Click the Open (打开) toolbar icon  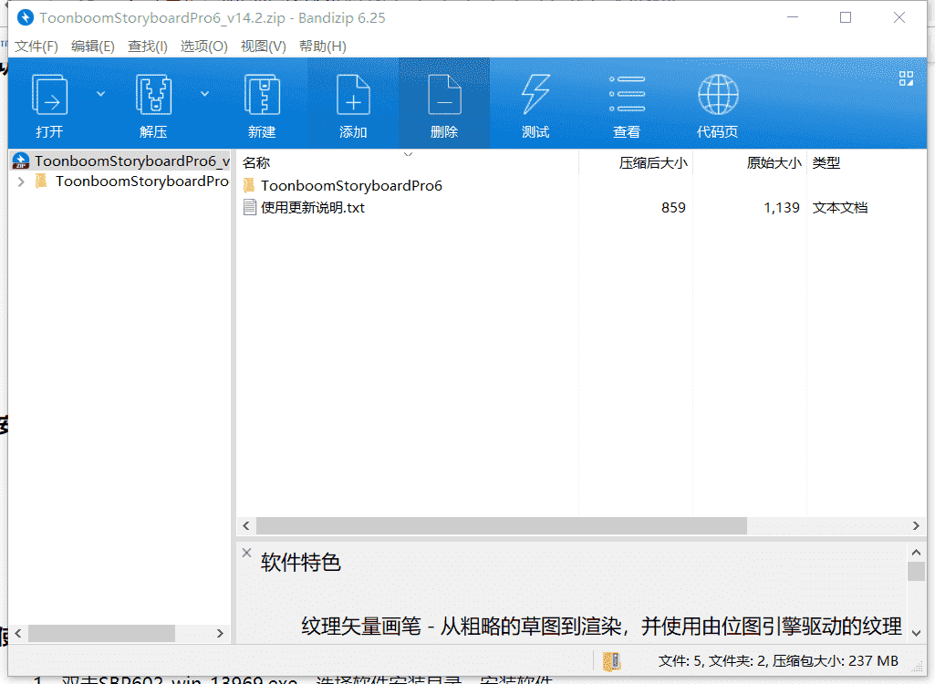[x=49, y=95]
